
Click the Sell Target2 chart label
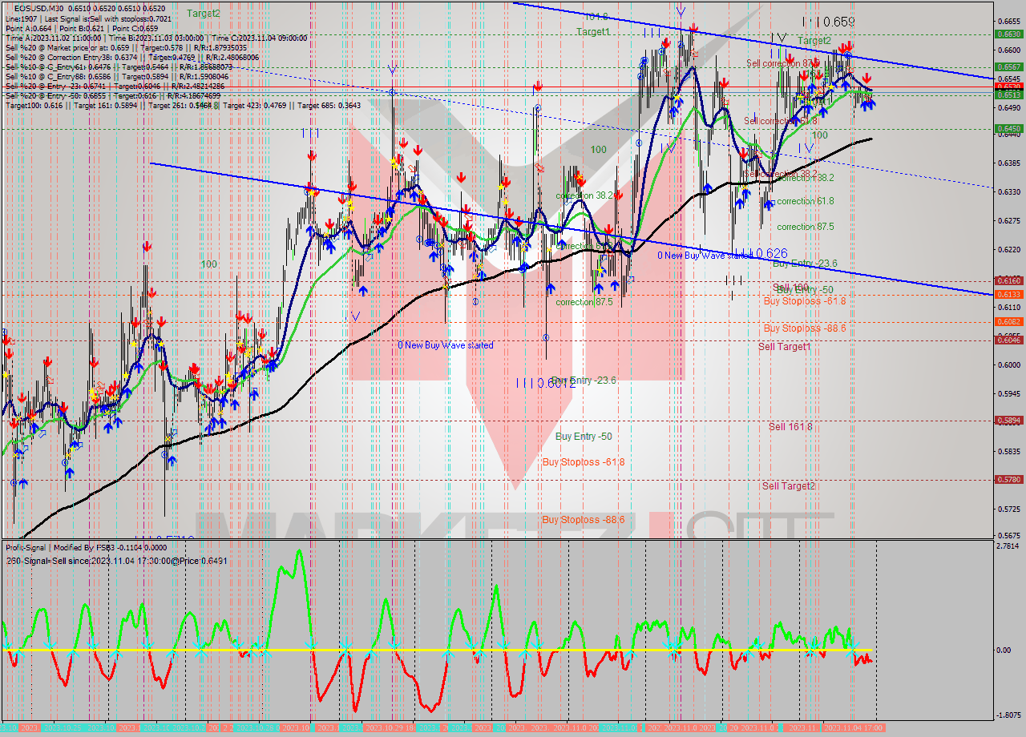[x=788, y=485]
